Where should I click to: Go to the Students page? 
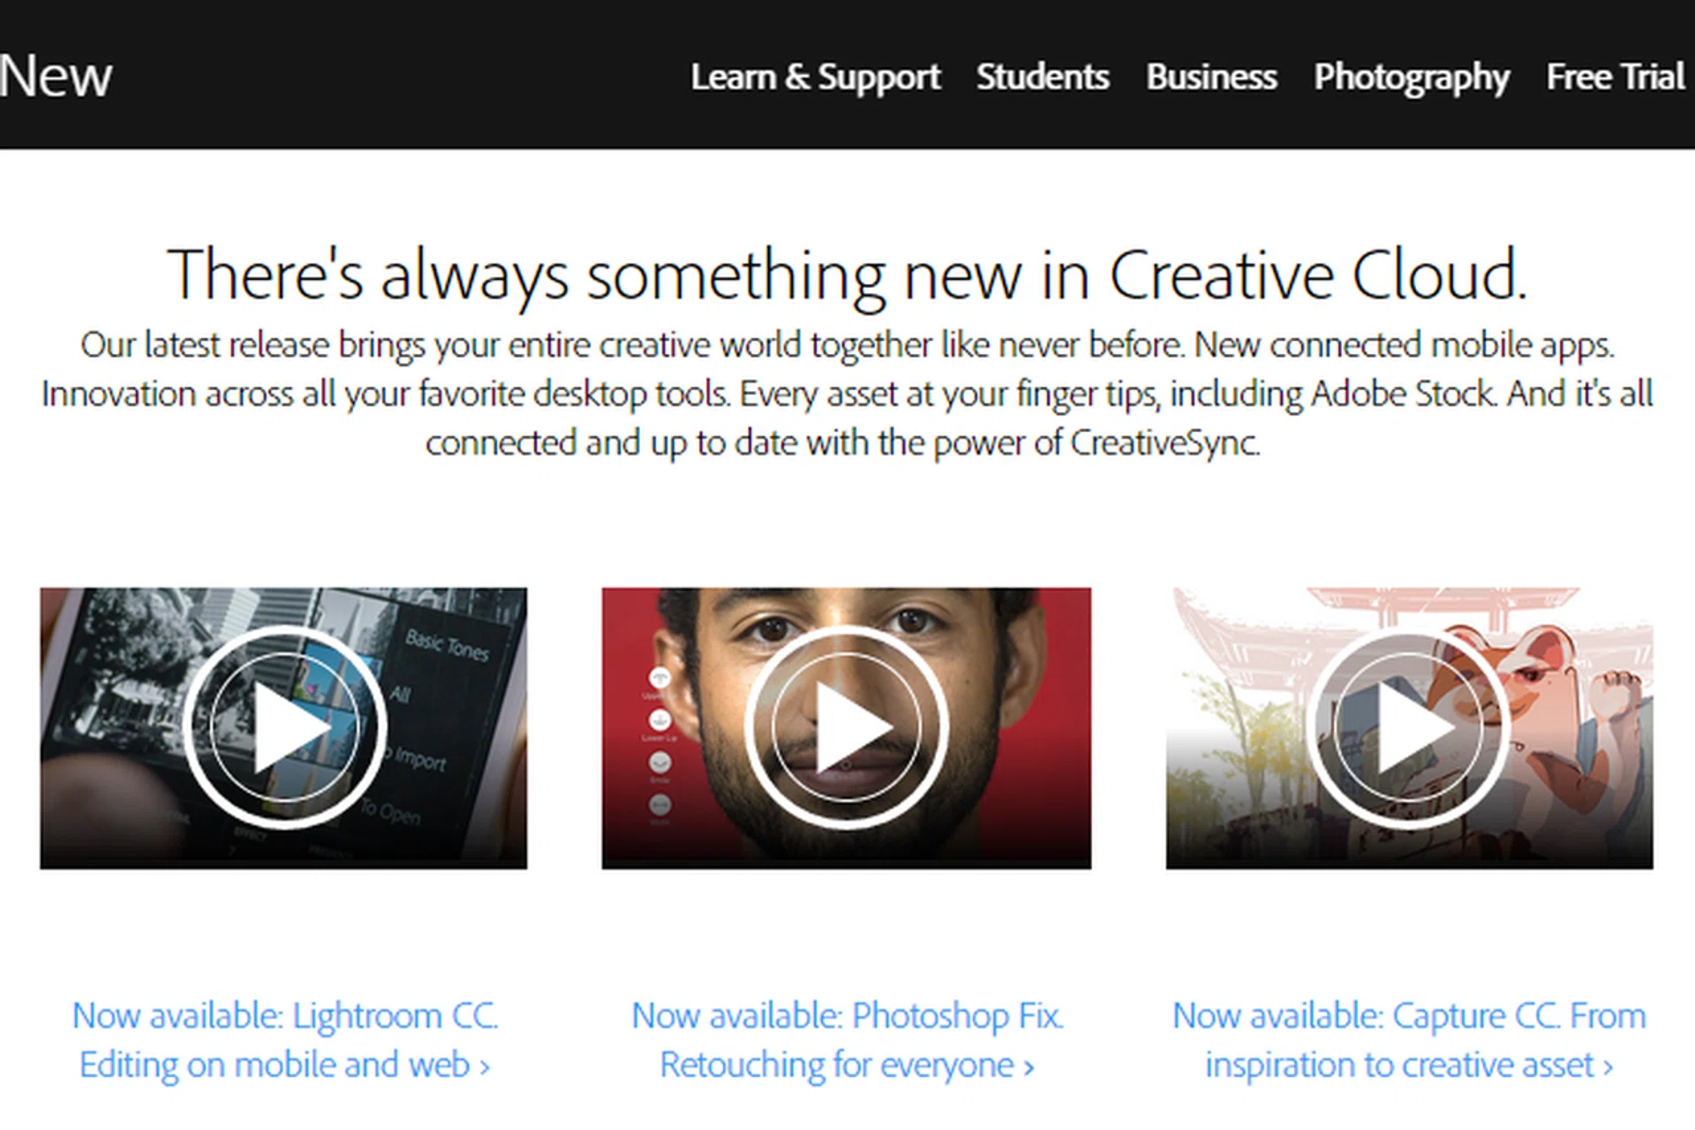[1043, 77]
